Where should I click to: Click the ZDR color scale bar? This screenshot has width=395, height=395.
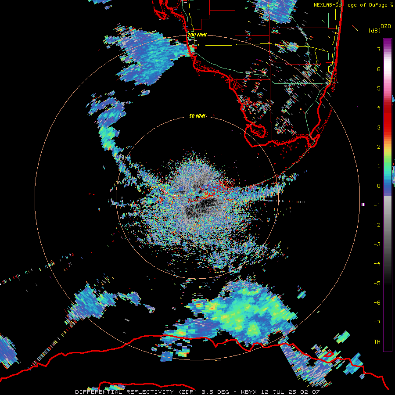tap(388, 195)
